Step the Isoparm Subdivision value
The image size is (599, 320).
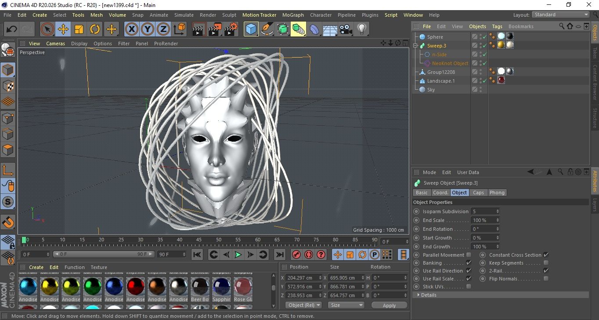point(497,211)
